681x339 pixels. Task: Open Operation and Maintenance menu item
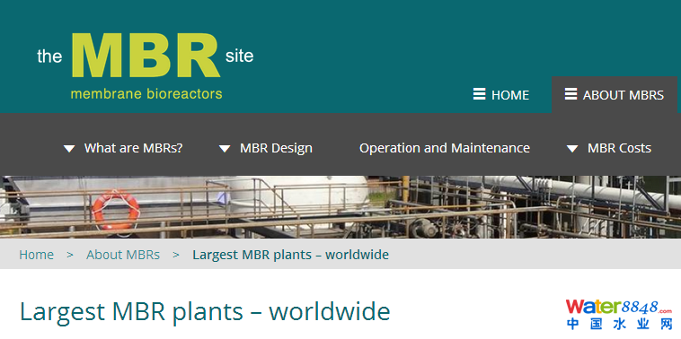(x=445, y=148)
